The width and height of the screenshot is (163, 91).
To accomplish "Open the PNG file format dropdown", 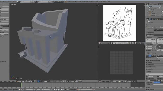I will click(151, 80).
